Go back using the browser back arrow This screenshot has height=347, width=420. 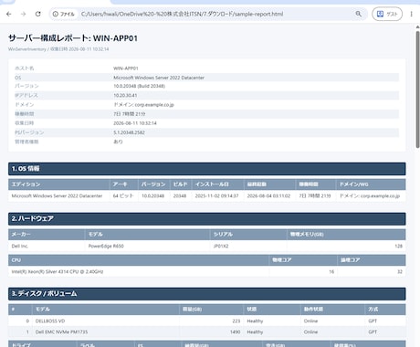tap(9, 14)
